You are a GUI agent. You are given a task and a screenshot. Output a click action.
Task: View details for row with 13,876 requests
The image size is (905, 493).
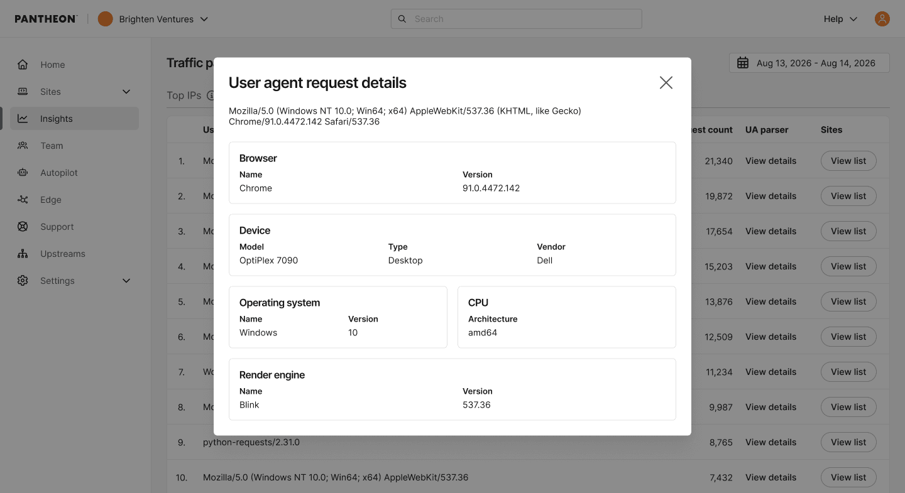pyautogui.click(x=771, y=301)
